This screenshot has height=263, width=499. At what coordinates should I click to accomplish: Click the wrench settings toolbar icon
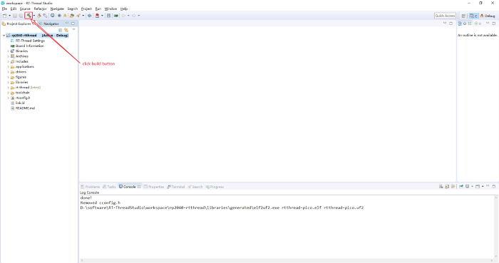[x=45, y=16]
